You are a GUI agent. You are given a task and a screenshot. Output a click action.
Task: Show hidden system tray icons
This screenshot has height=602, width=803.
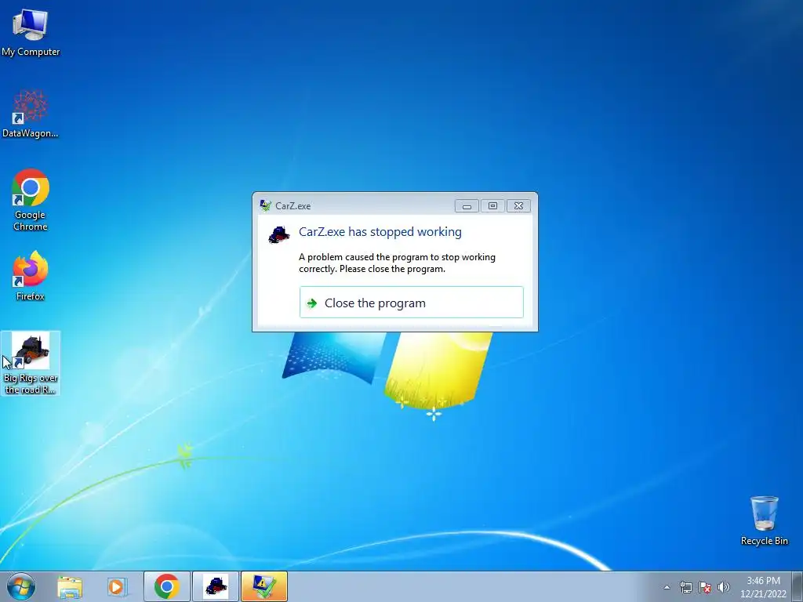click(x=667, y=587)
